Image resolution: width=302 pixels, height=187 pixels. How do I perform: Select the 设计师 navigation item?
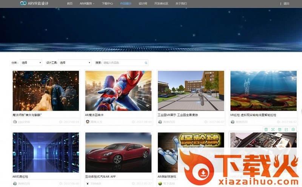pyautogui.click(x=143, y=3)
